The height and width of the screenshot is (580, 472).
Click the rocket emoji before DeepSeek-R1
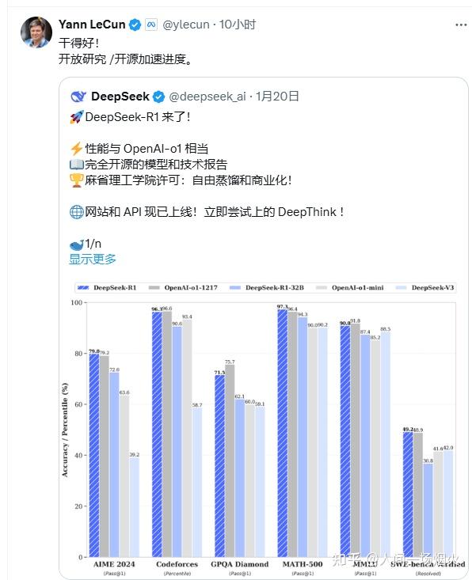point(76,117)
